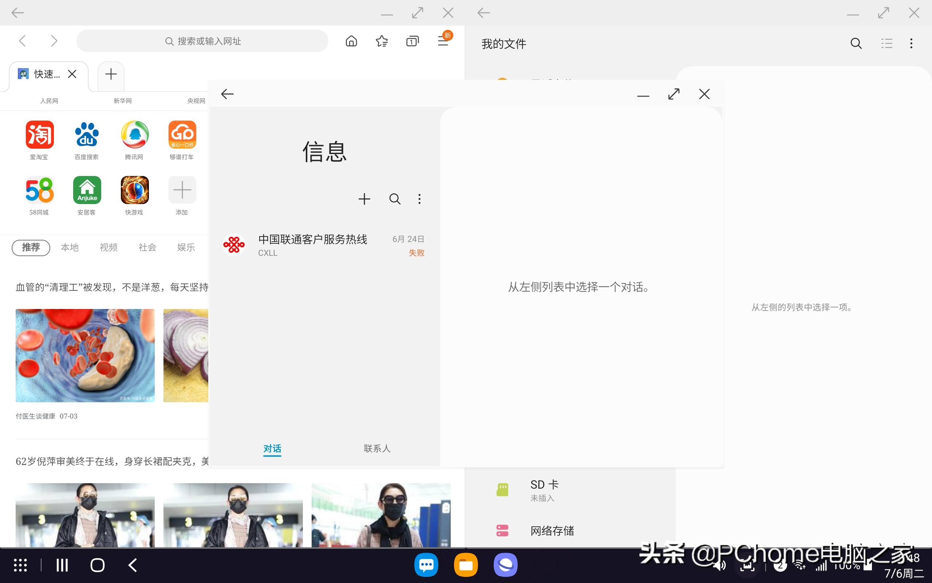Switch Files view with the list icon
The image size is (932, 583).
pos(886,43)
